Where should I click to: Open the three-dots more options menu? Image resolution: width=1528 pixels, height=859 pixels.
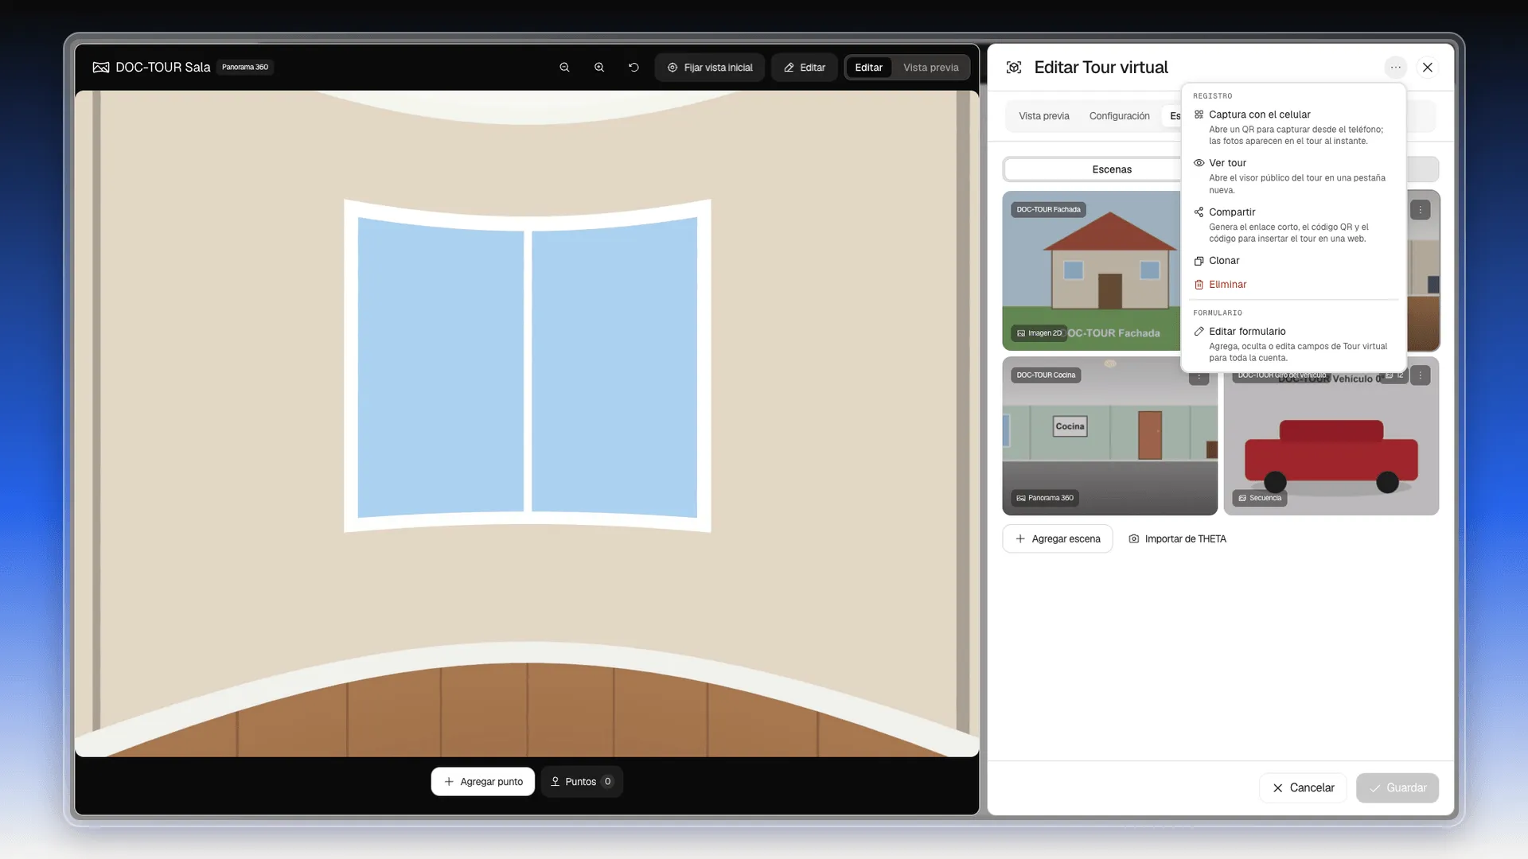pos(1396,68)
